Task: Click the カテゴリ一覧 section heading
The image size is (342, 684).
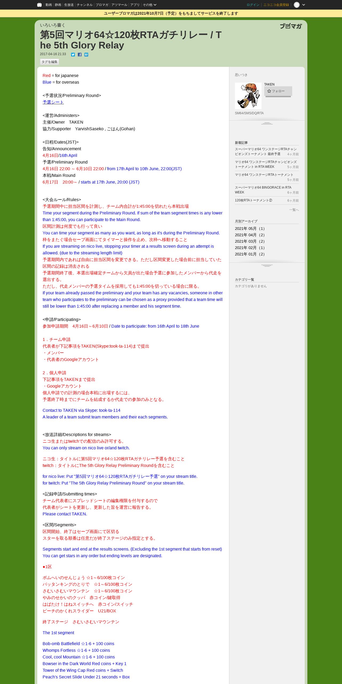Action: (x=245, y=280)
